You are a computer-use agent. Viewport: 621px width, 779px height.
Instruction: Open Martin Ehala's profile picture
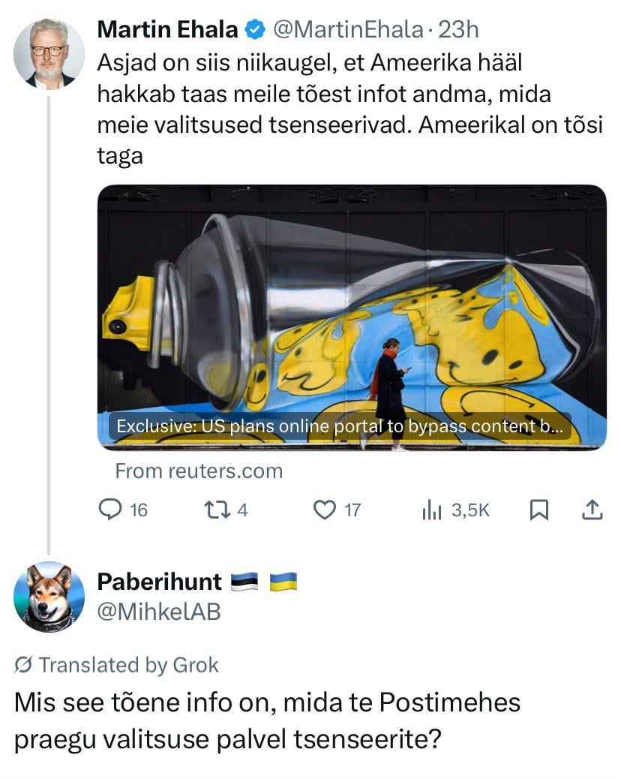pyautogui.click(x=49, y=55)
